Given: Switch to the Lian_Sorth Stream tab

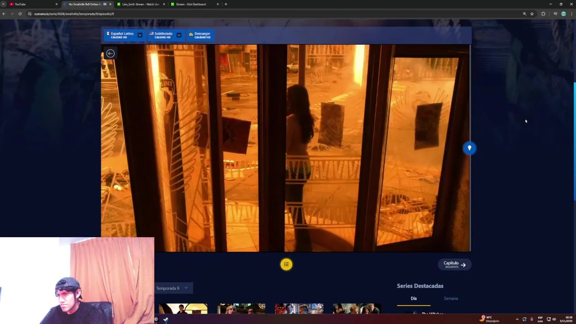Looking at the screenshot, I should 140,4.
